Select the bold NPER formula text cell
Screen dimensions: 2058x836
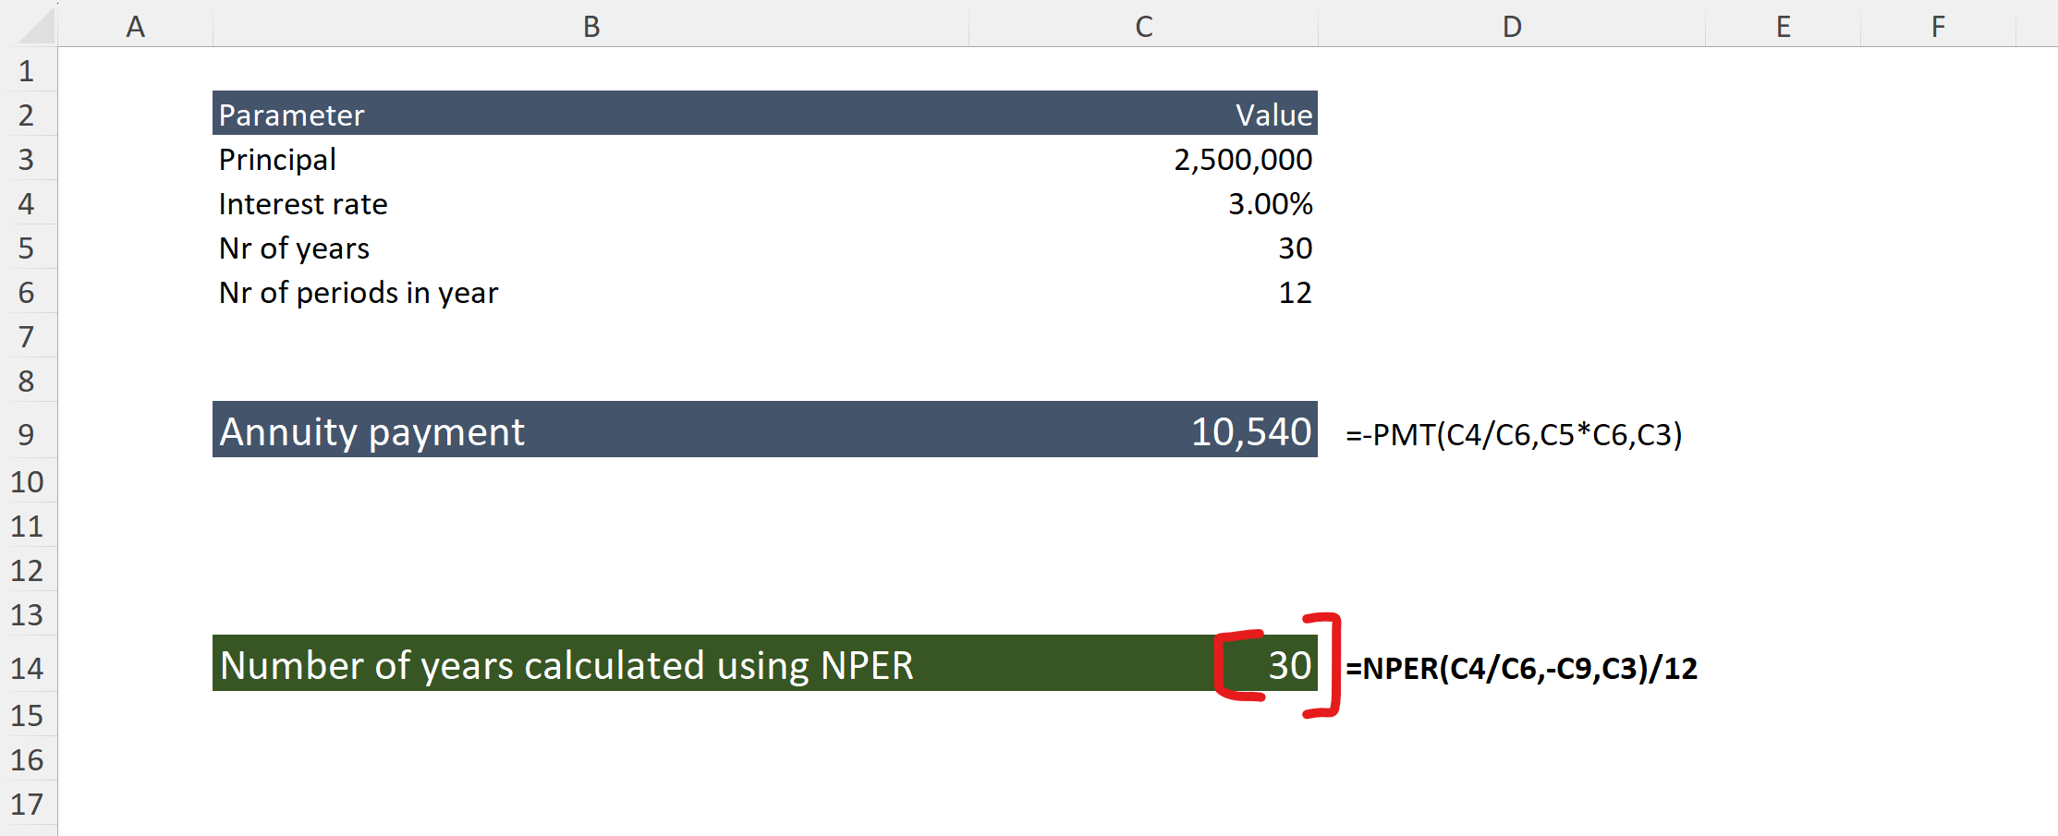1520,667
